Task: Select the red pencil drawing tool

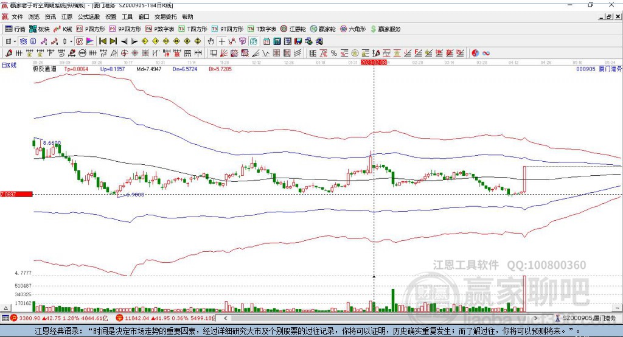Action: tap(9, 53)
